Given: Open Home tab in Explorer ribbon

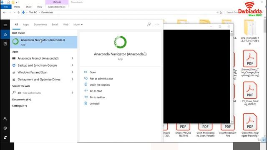Looking at the screenshot, I should coord(17,7).
